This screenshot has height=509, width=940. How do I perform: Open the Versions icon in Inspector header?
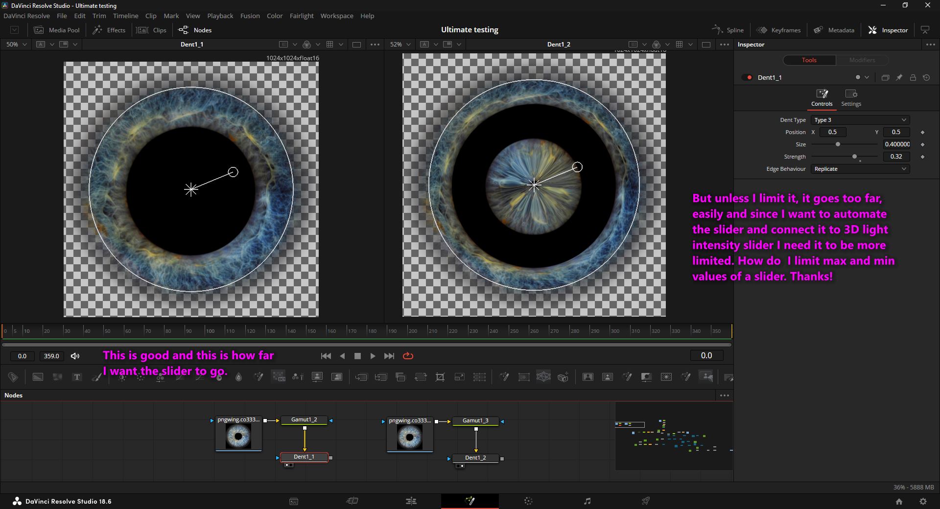[885, 77]
